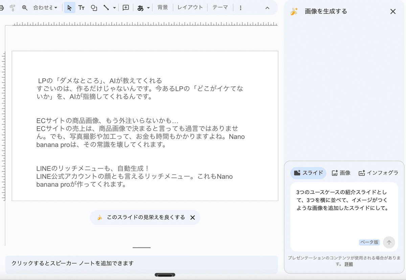406x280 pixels.
Task: Open the テーマ theme menu
Action: [220, 7]
